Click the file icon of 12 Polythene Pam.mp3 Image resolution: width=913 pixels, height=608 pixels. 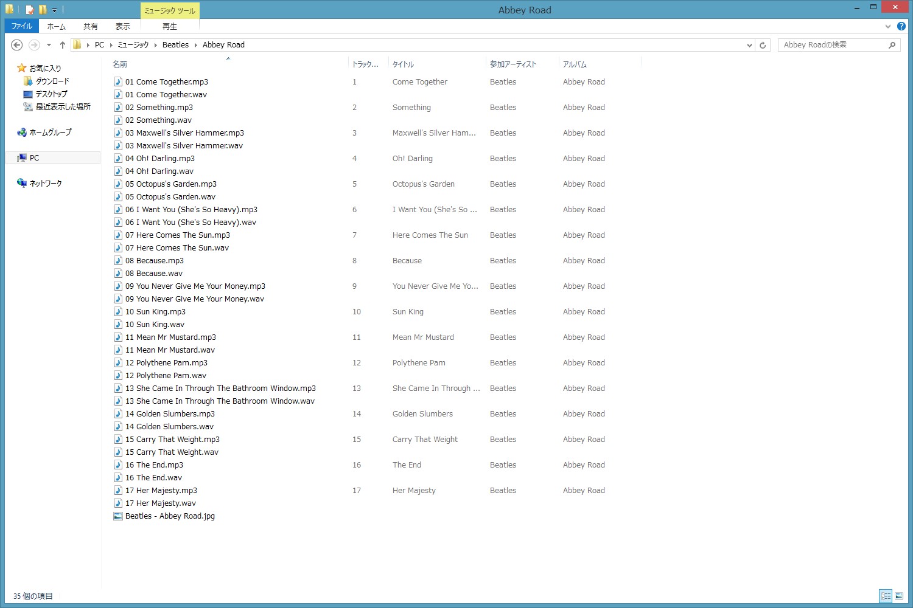118,362
